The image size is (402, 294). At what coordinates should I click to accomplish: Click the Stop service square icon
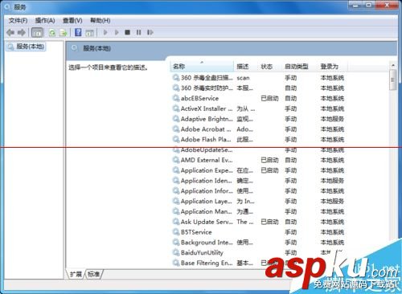coord(128,33)
